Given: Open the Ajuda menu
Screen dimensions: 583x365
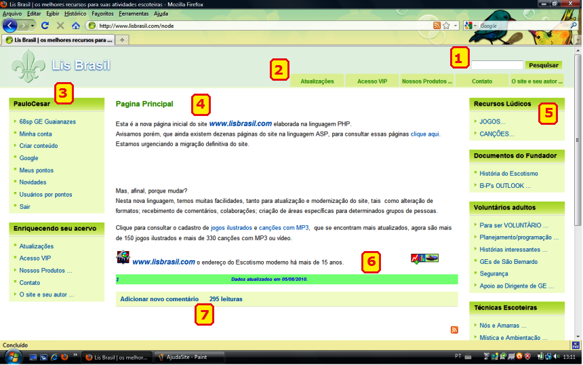Looking at the screenshot, I should point(161,14).
